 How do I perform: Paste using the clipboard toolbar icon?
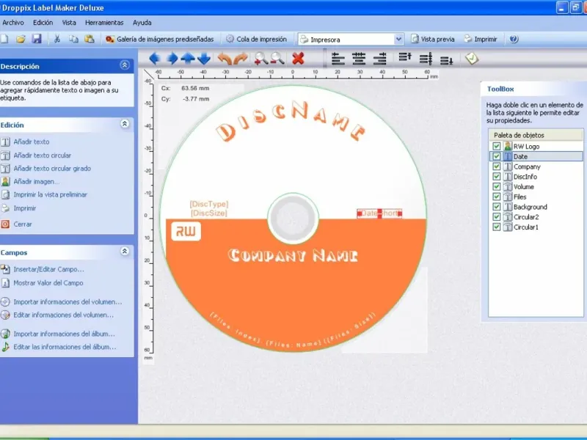[89, 39]
